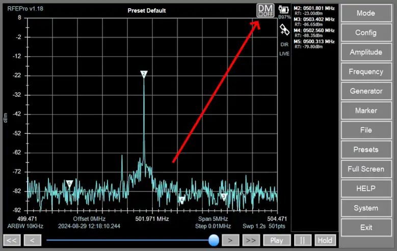
Task: Step forward with the > button
Action: 230,240
